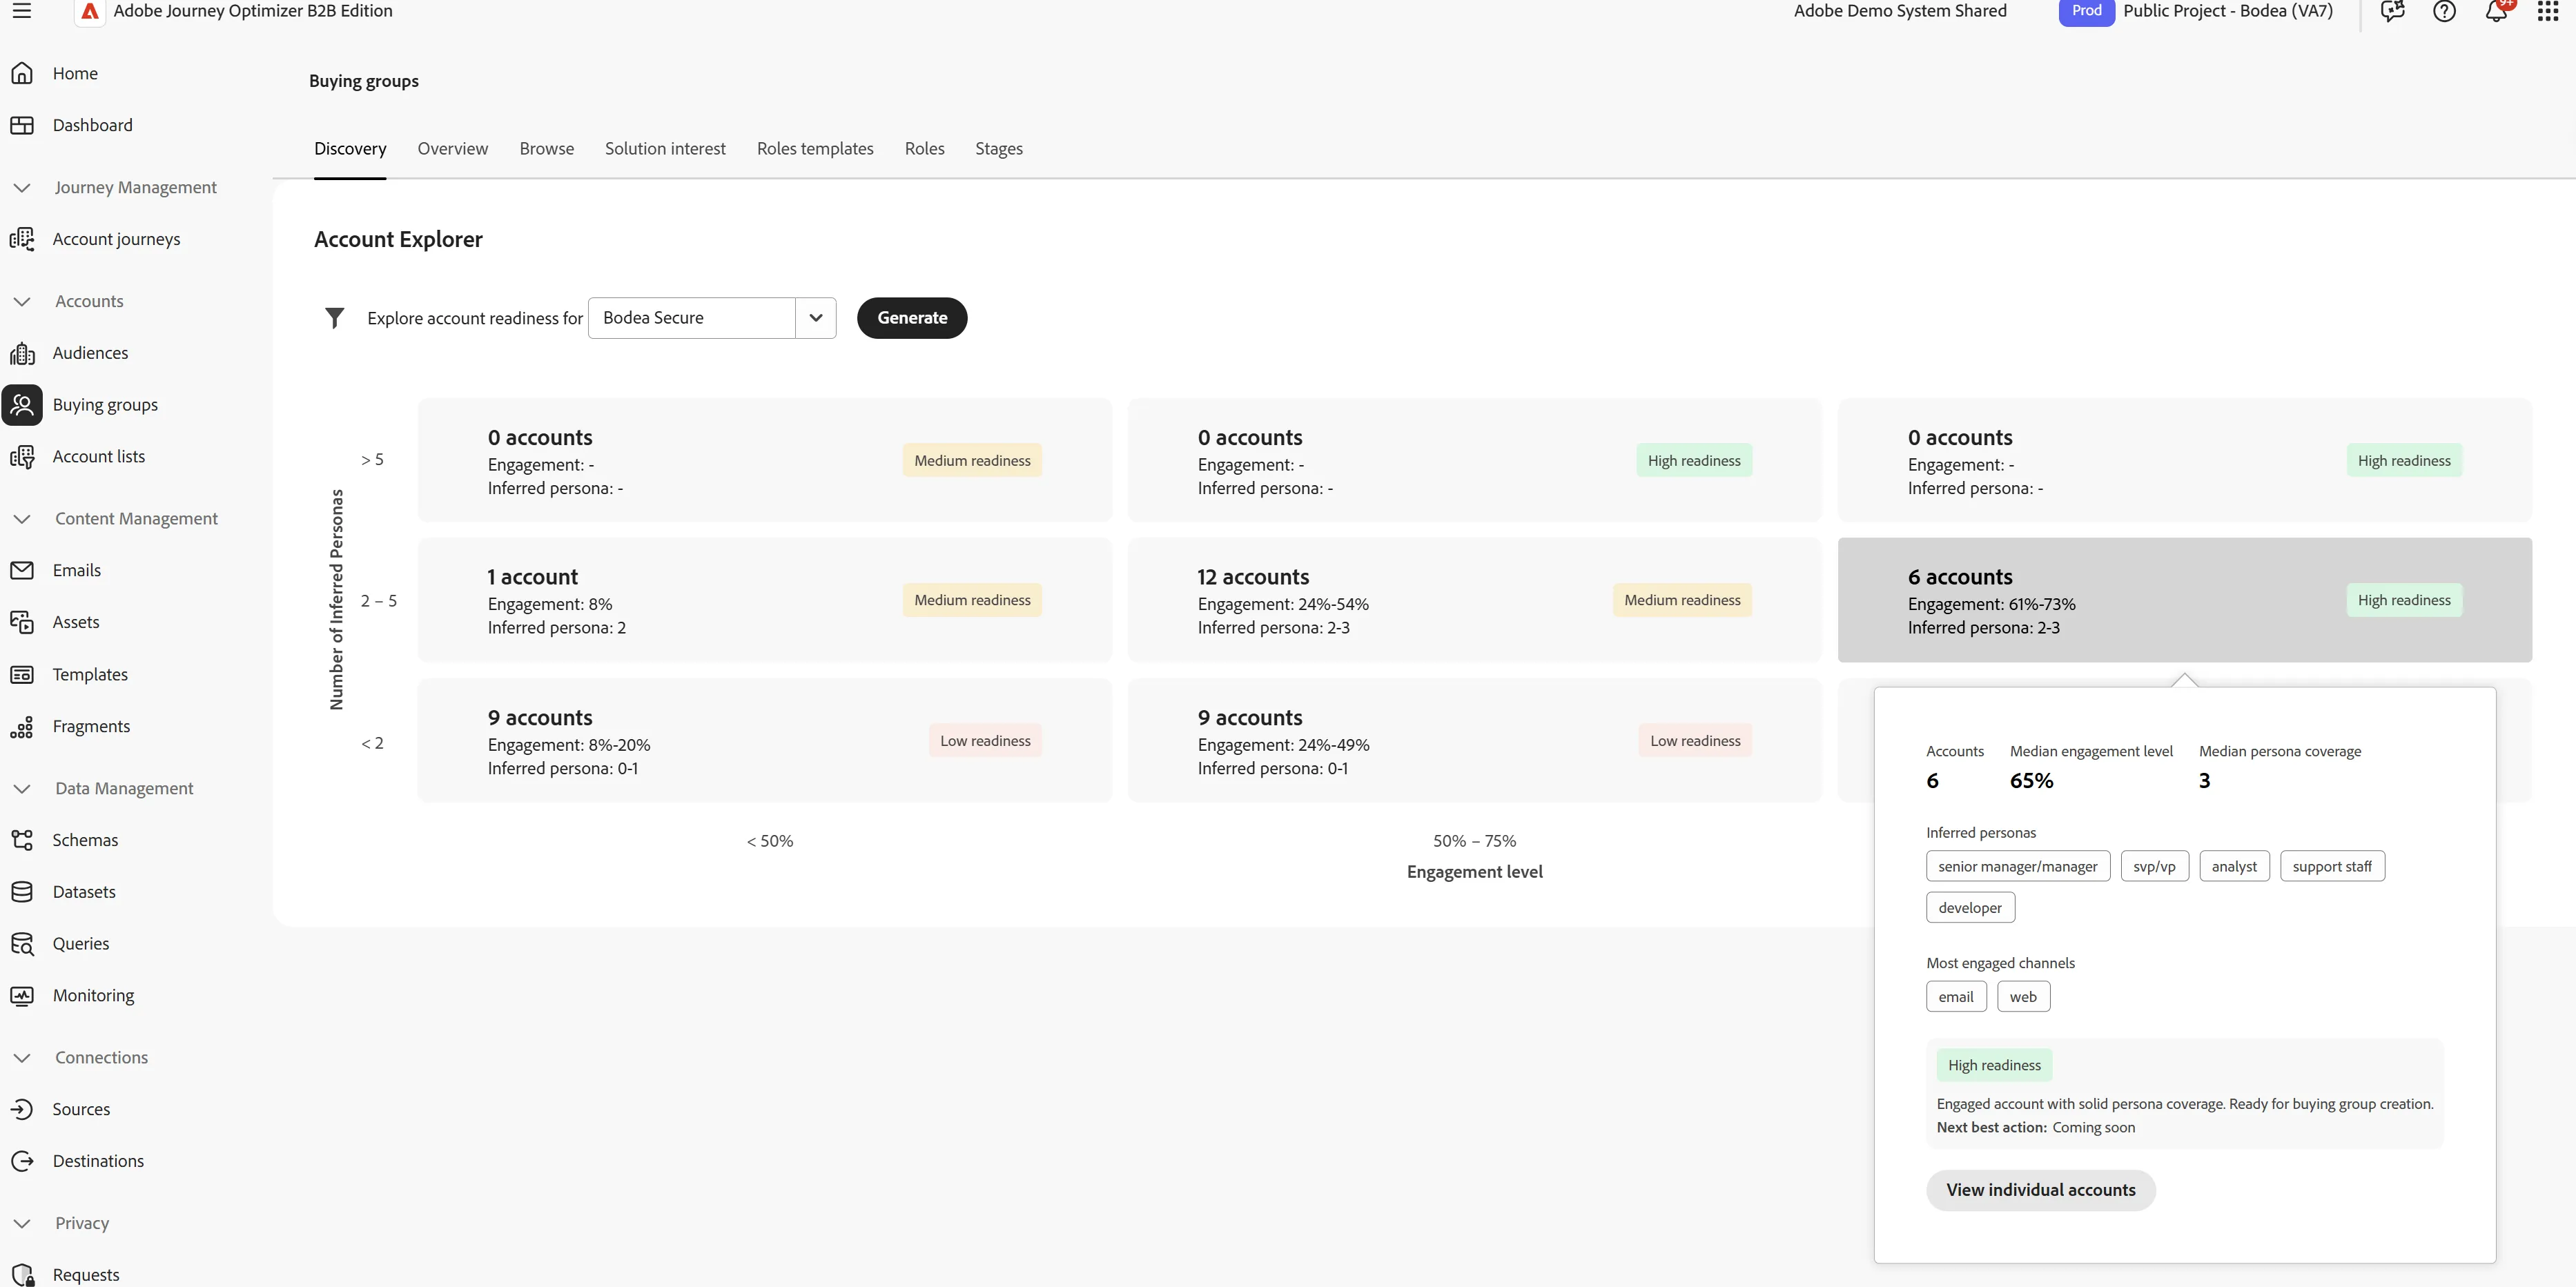Collapse the Content Management section
Screen dimensions: 2576x1287
pos(22,519)
